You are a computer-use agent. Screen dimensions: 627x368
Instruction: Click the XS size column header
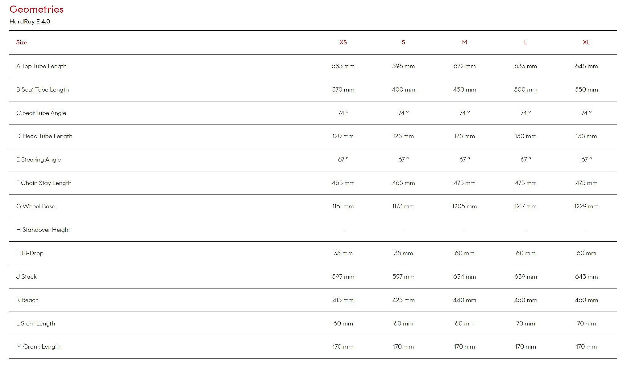(343, 43)
